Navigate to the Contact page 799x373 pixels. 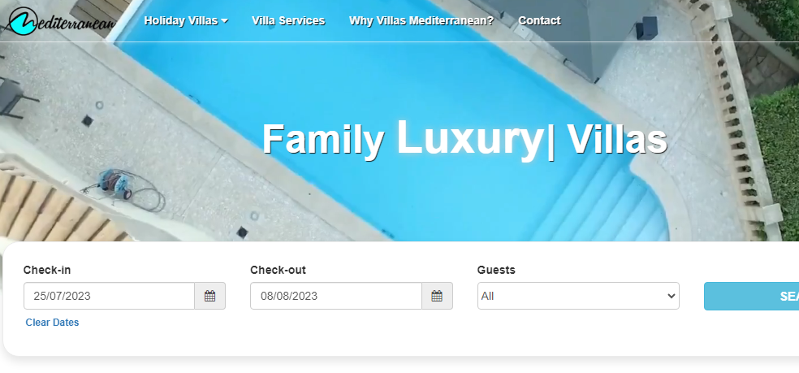(540, 21)
